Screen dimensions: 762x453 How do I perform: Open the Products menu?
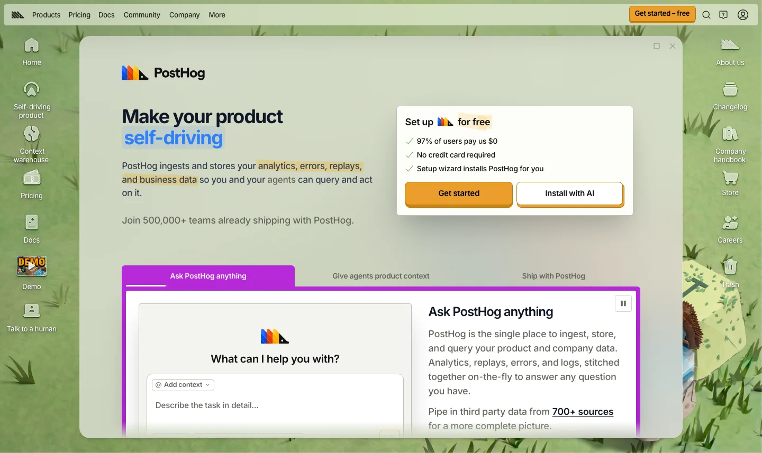pos(46,15)
